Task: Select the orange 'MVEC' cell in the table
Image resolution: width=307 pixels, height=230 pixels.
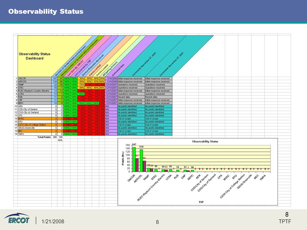Action: (35, 119)
